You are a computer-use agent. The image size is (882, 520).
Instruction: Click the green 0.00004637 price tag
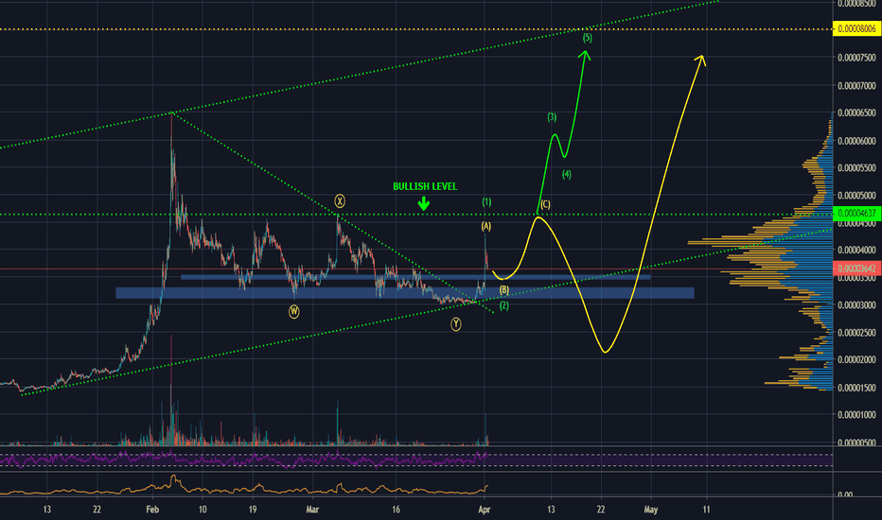[x=856, y=213]
